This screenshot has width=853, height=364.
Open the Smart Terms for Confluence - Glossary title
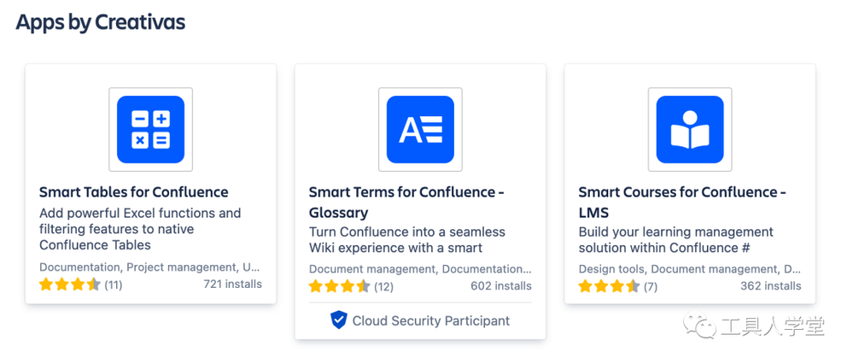click(x=407, y=202)
